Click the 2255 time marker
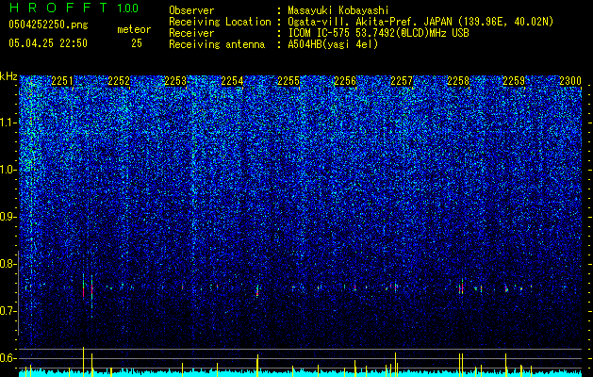 tap(288, 80)
